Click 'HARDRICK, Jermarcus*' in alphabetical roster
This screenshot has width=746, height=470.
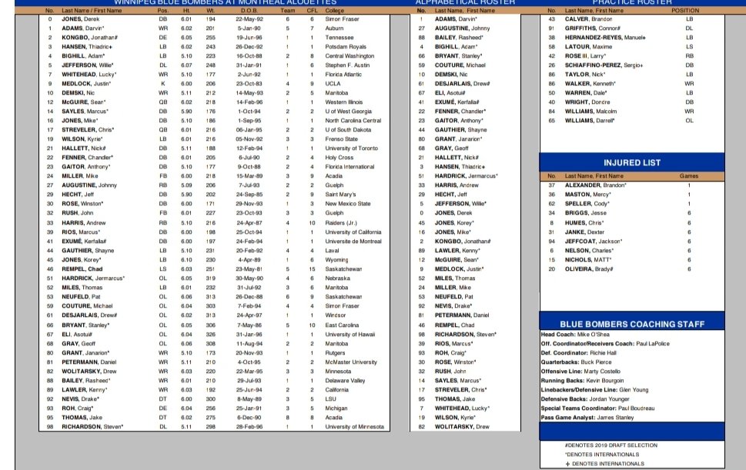coord(467,176)
